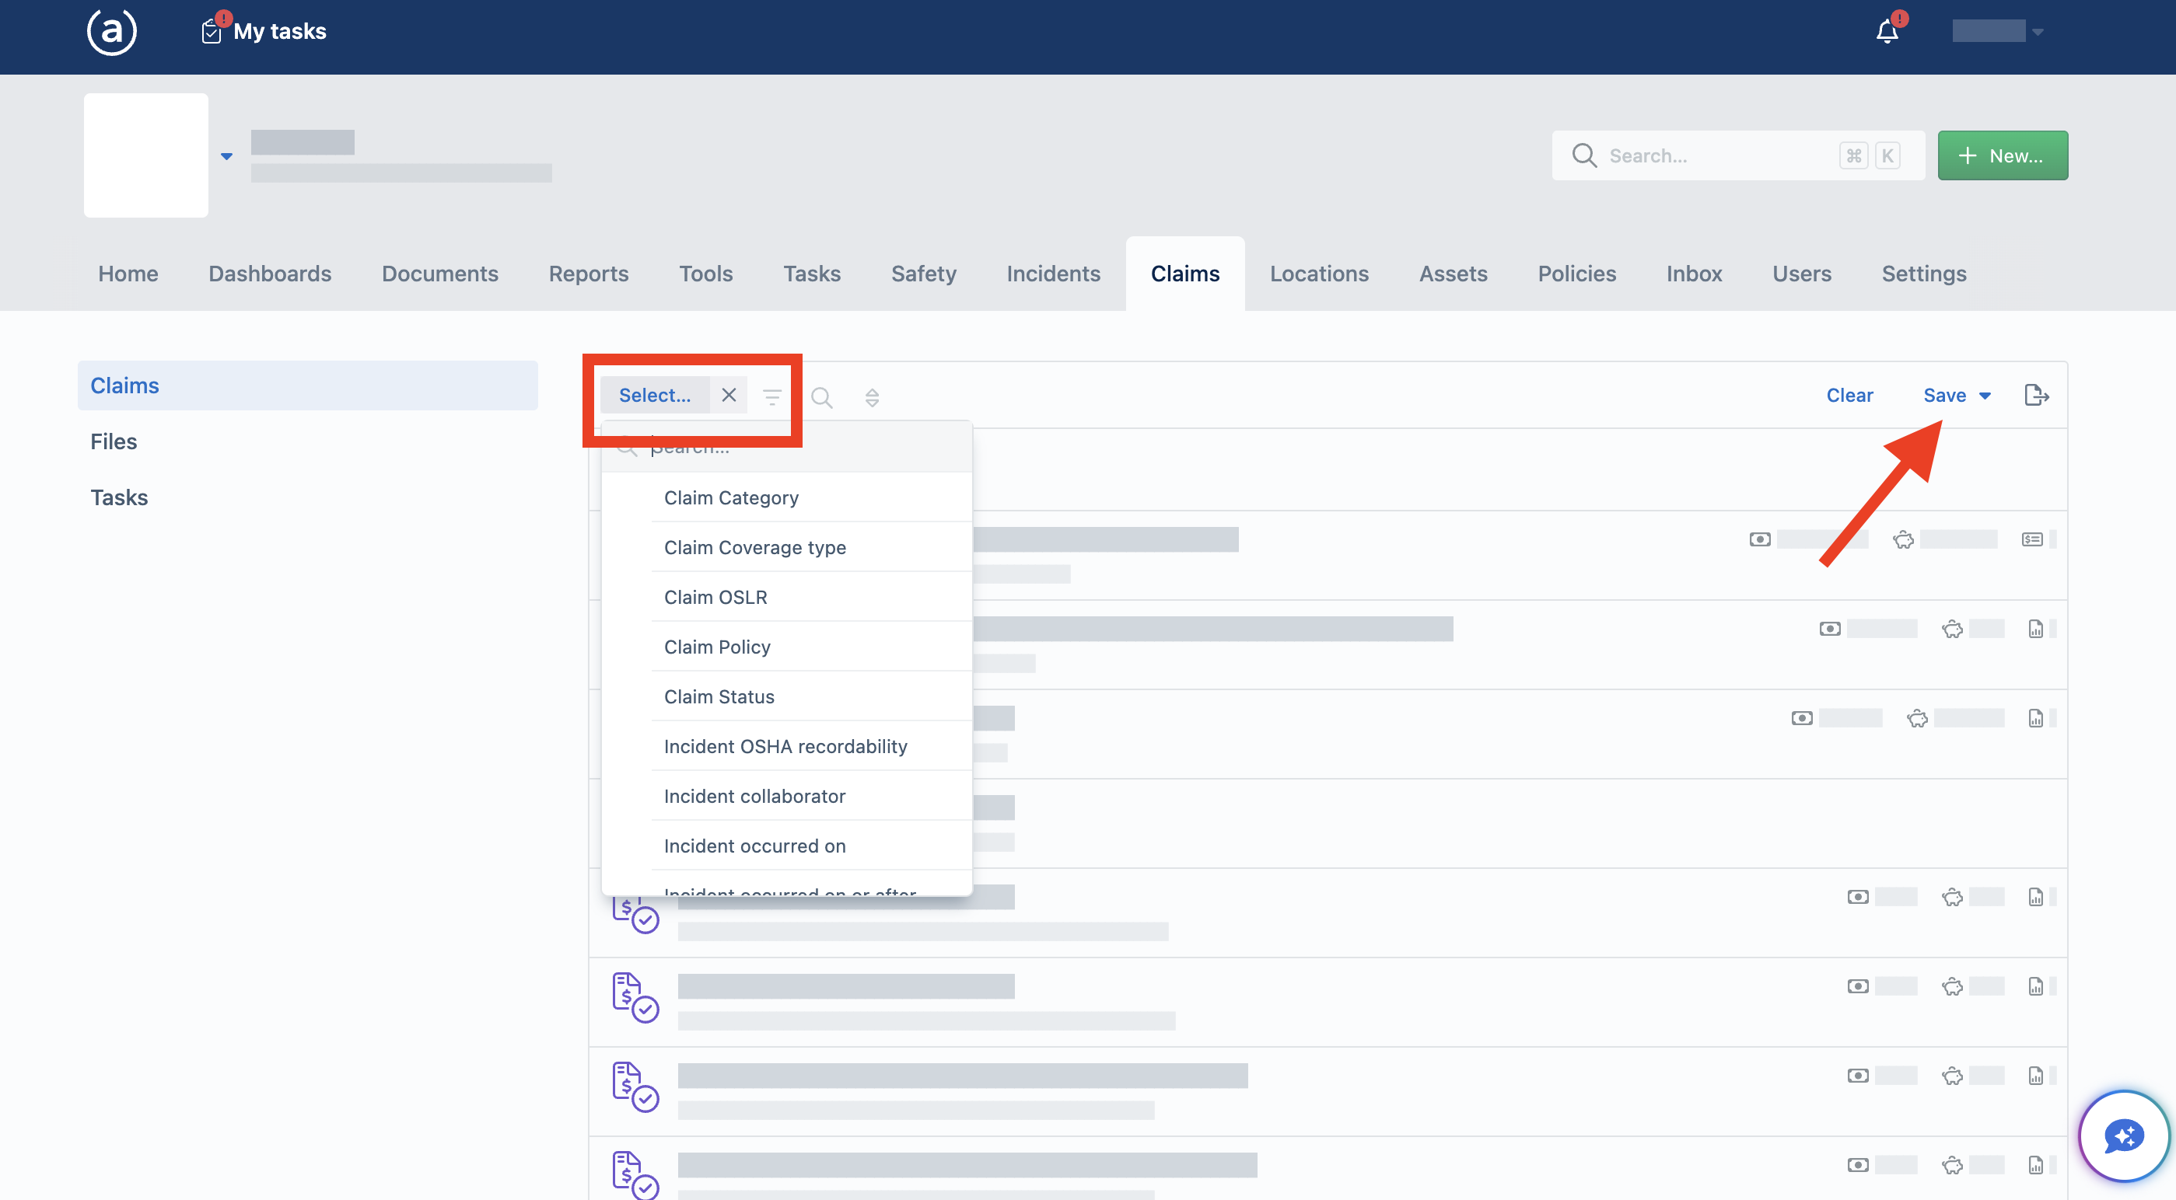This screenshot has width=2176, height=1200.
Task: Click the filter lines icon
Action: coord(771,396)
